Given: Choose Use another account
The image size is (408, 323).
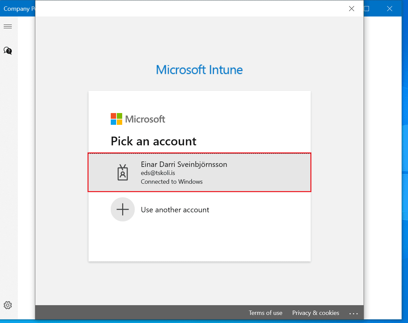Looking at the screenshot, I should point(175,210).
